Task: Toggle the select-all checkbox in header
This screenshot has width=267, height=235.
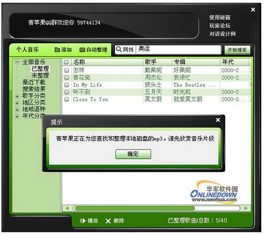Action: (66, 62)
